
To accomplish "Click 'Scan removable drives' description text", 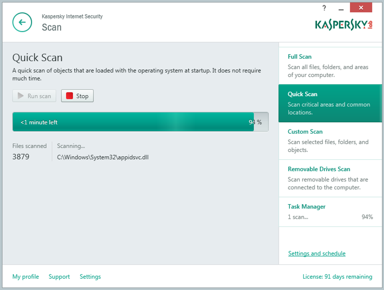I will pos(328,183).
